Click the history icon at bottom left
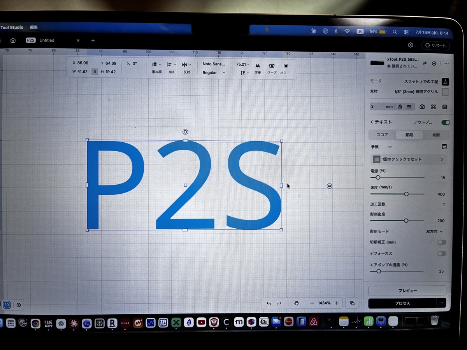This screenshot has height=350, width=467. 18,305
